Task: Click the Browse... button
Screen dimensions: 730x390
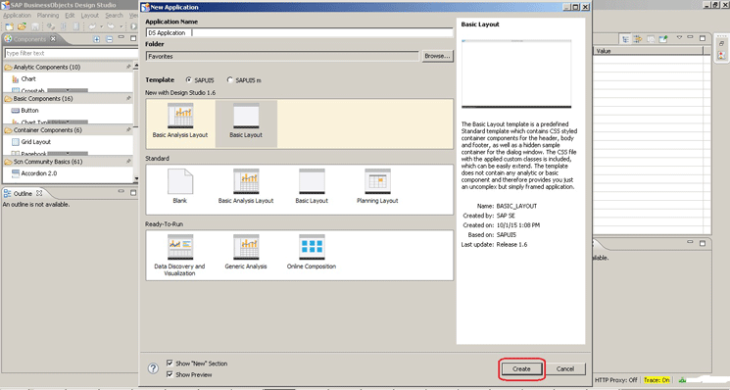Action: coord(437,56)
